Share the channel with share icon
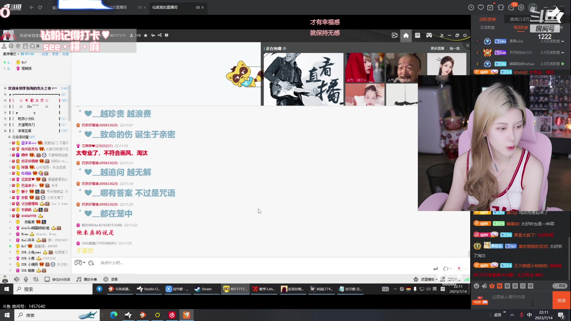This screenshot has width=571, height=321. (x=160, y=35)
